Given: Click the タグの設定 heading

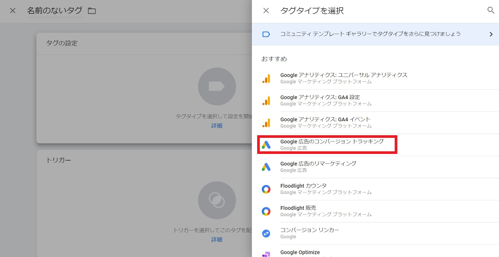Looking at the screenshot, I should (62, 43).
